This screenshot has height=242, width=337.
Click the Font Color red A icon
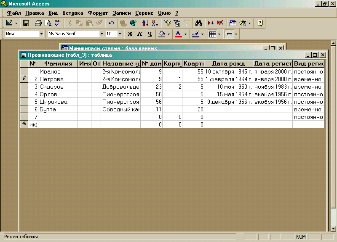click(178, 34)
